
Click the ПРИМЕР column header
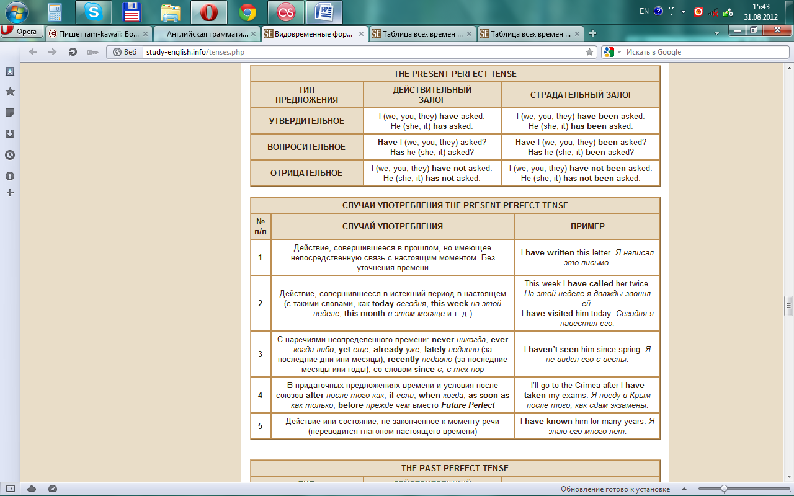click(x=587, y=226)
